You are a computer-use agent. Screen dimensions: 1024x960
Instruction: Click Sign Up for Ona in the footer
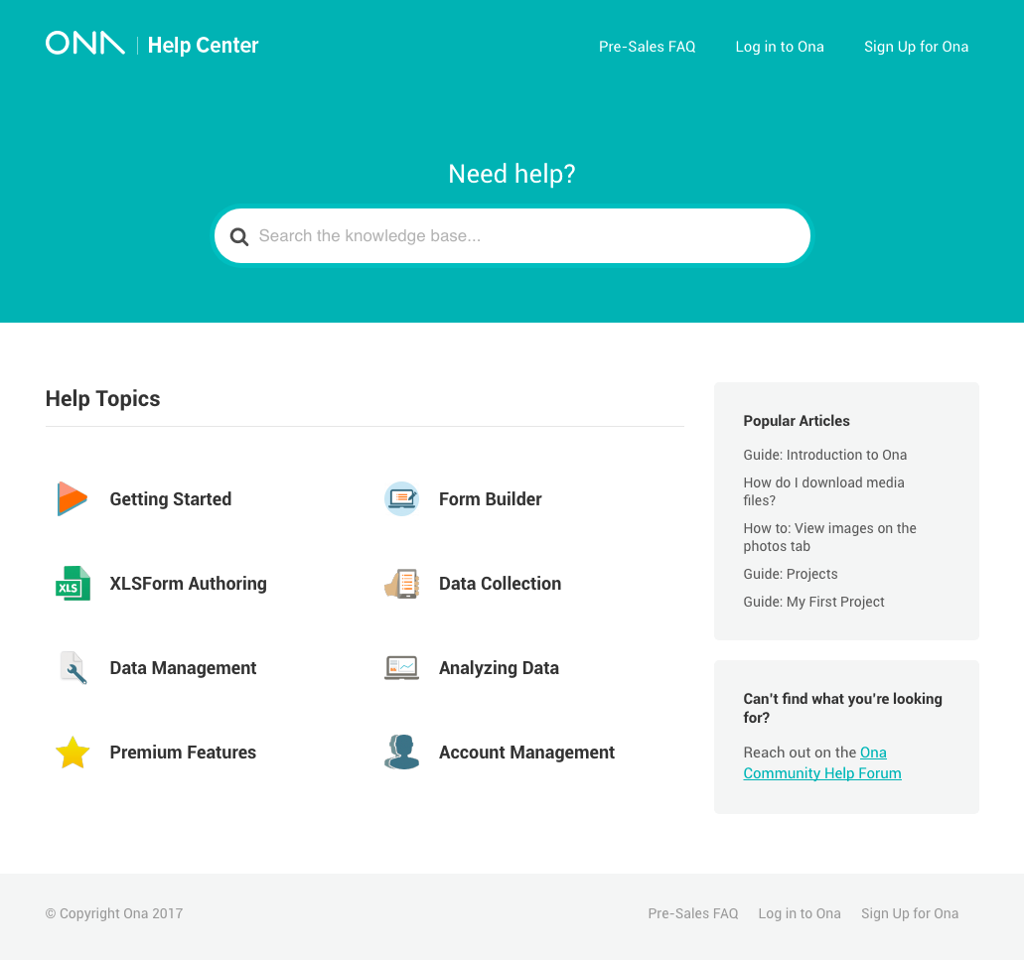910,913
